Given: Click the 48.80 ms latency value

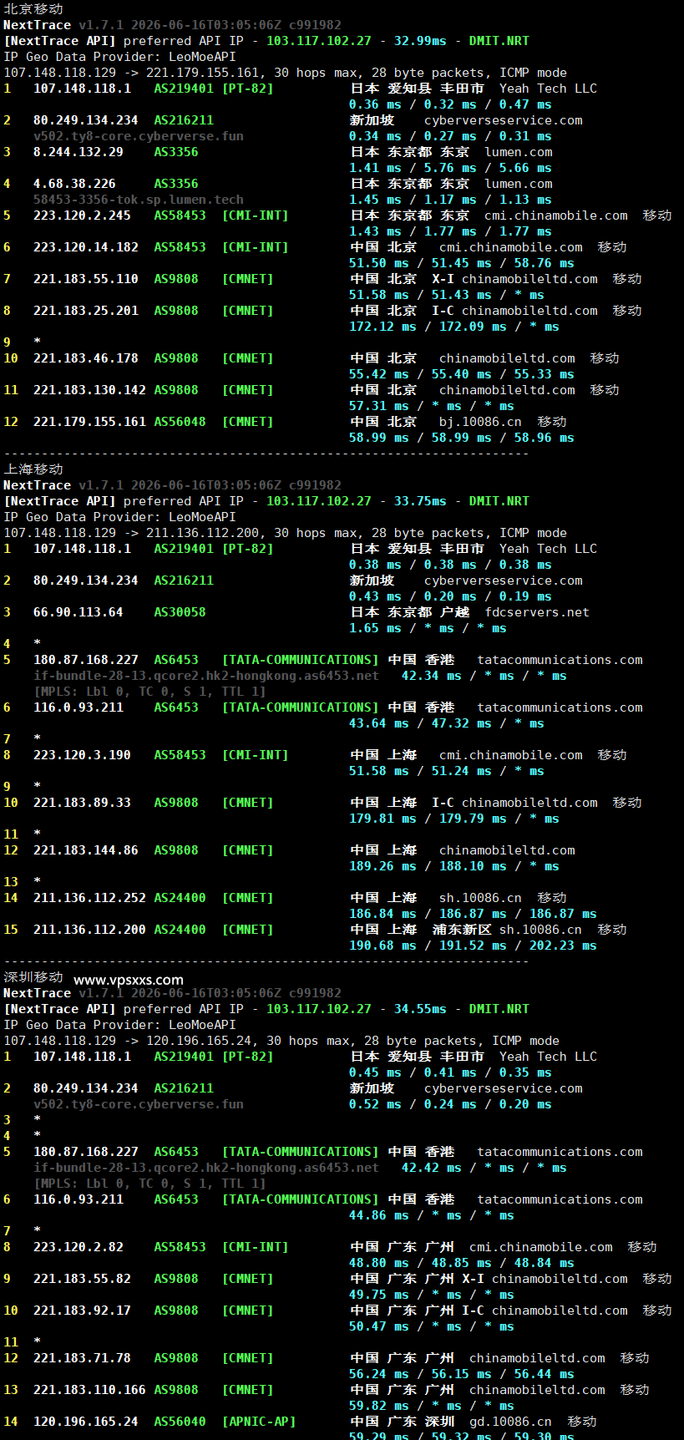Looking at the screenshot, I should point(379,1263).
